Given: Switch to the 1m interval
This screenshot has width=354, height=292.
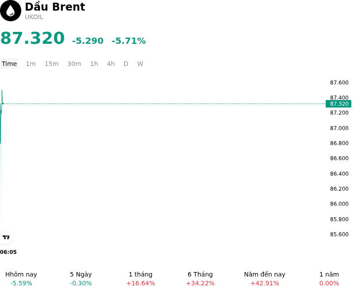Looking at the screenshot, I should point(31,64).
